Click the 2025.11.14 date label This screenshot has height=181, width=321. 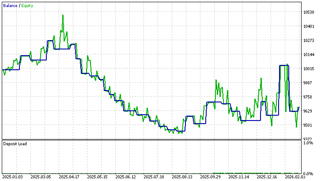pos(239,177)
